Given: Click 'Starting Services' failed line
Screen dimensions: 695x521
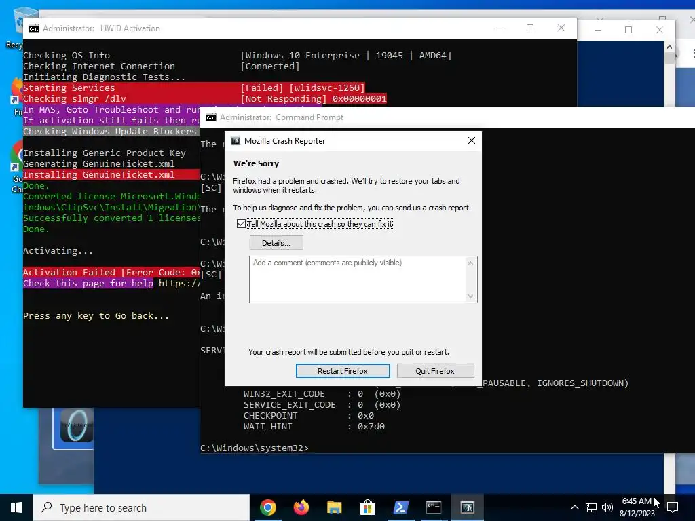Looking at the screenshot, I should tap(193, 88).
